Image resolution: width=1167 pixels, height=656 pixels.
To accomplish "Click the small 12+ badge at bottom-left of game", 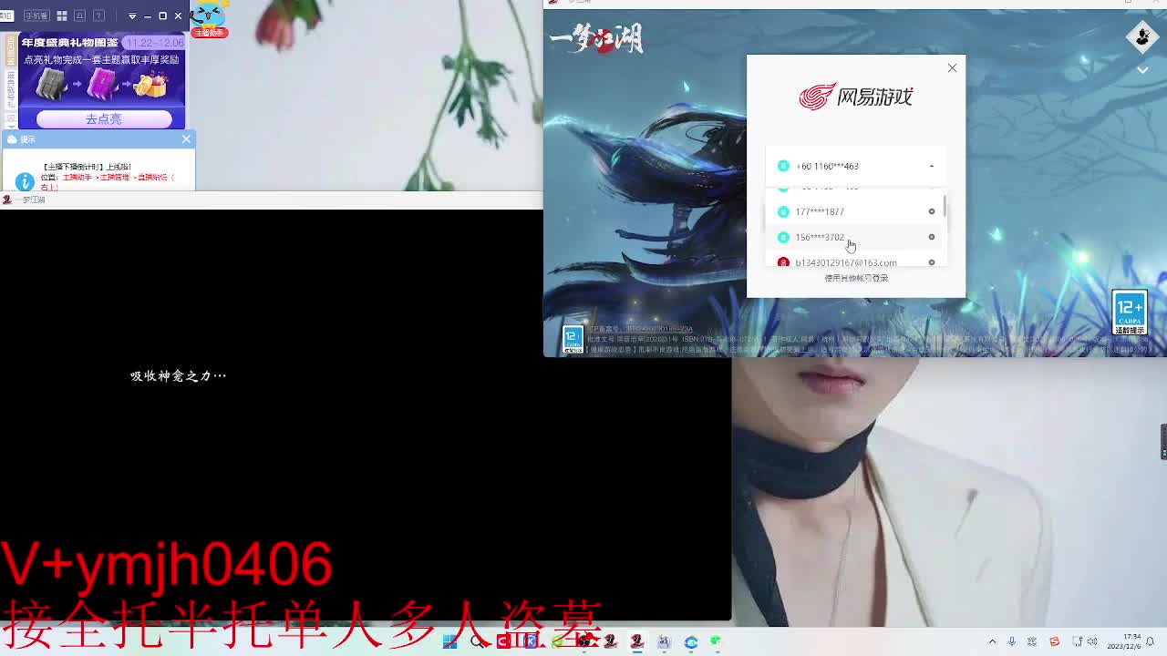I will [x=572, y=340].
